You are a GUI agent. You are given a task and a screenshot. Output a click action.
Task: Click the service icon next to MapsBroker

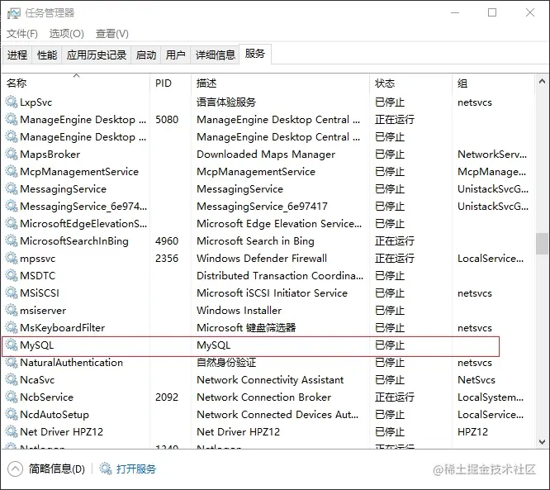pos(12,154)
